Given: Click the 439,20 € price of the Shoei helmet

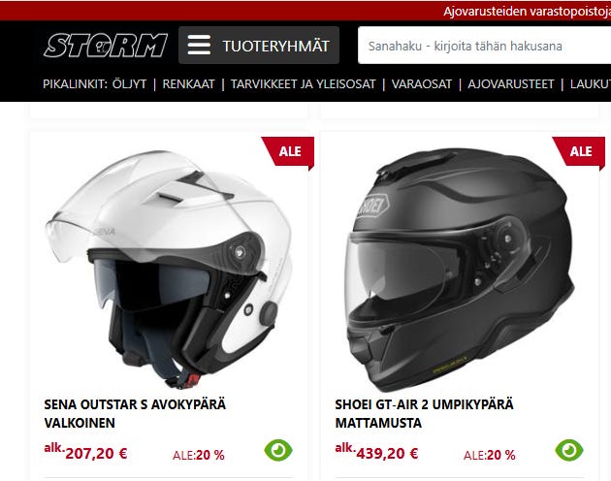Looking at the screenshot, I should click(387, 454).
